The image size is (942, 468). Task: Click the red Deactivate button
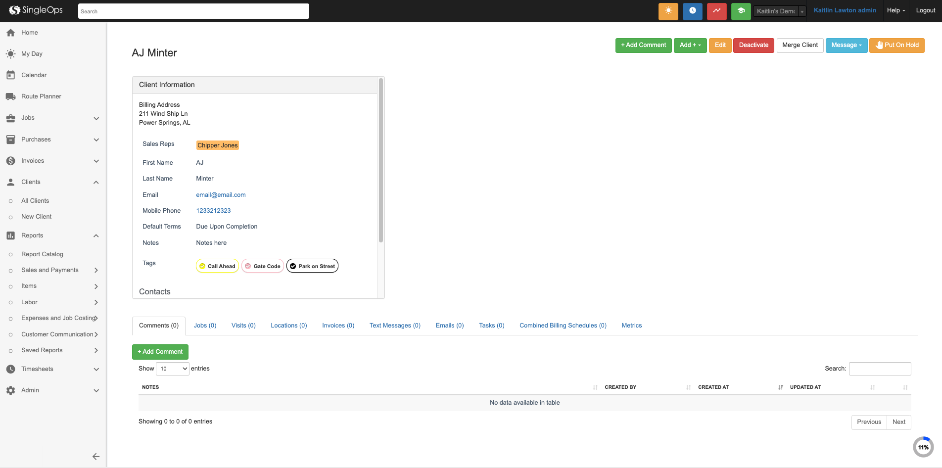click(753, 45)
